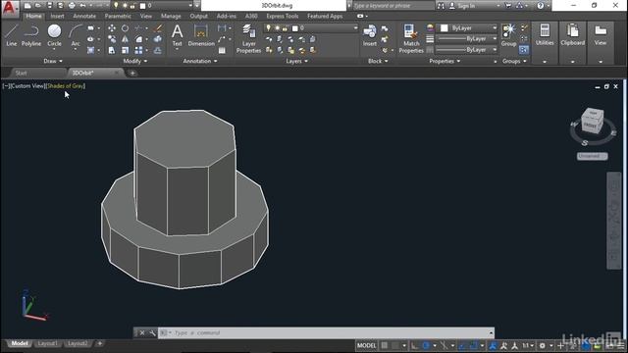
Task: Click the new drawing plus tab button
Action: pyautogui.click(x=132, y=73)
